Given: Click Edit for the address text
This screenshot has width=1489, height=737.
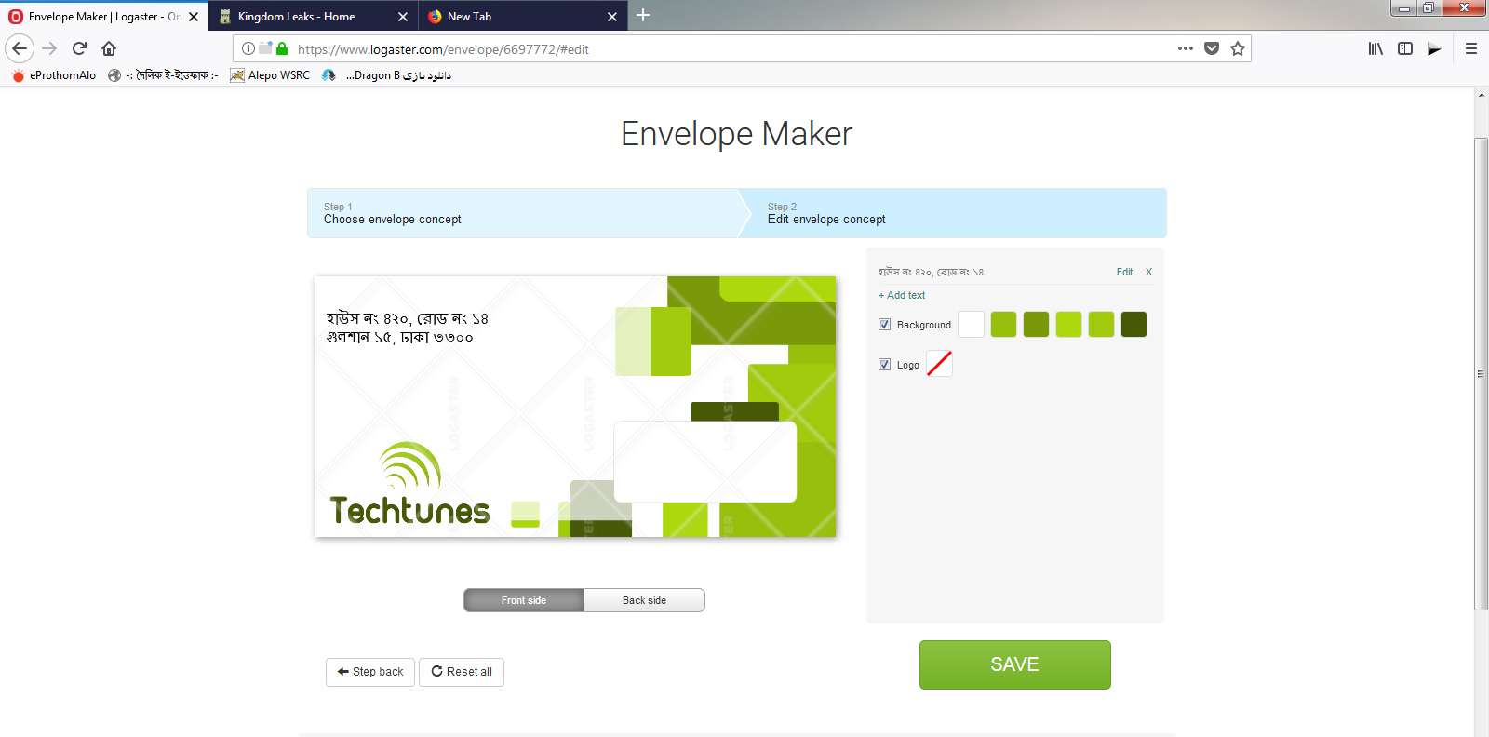Looking at the screenshot, I should pos(1124,272).
